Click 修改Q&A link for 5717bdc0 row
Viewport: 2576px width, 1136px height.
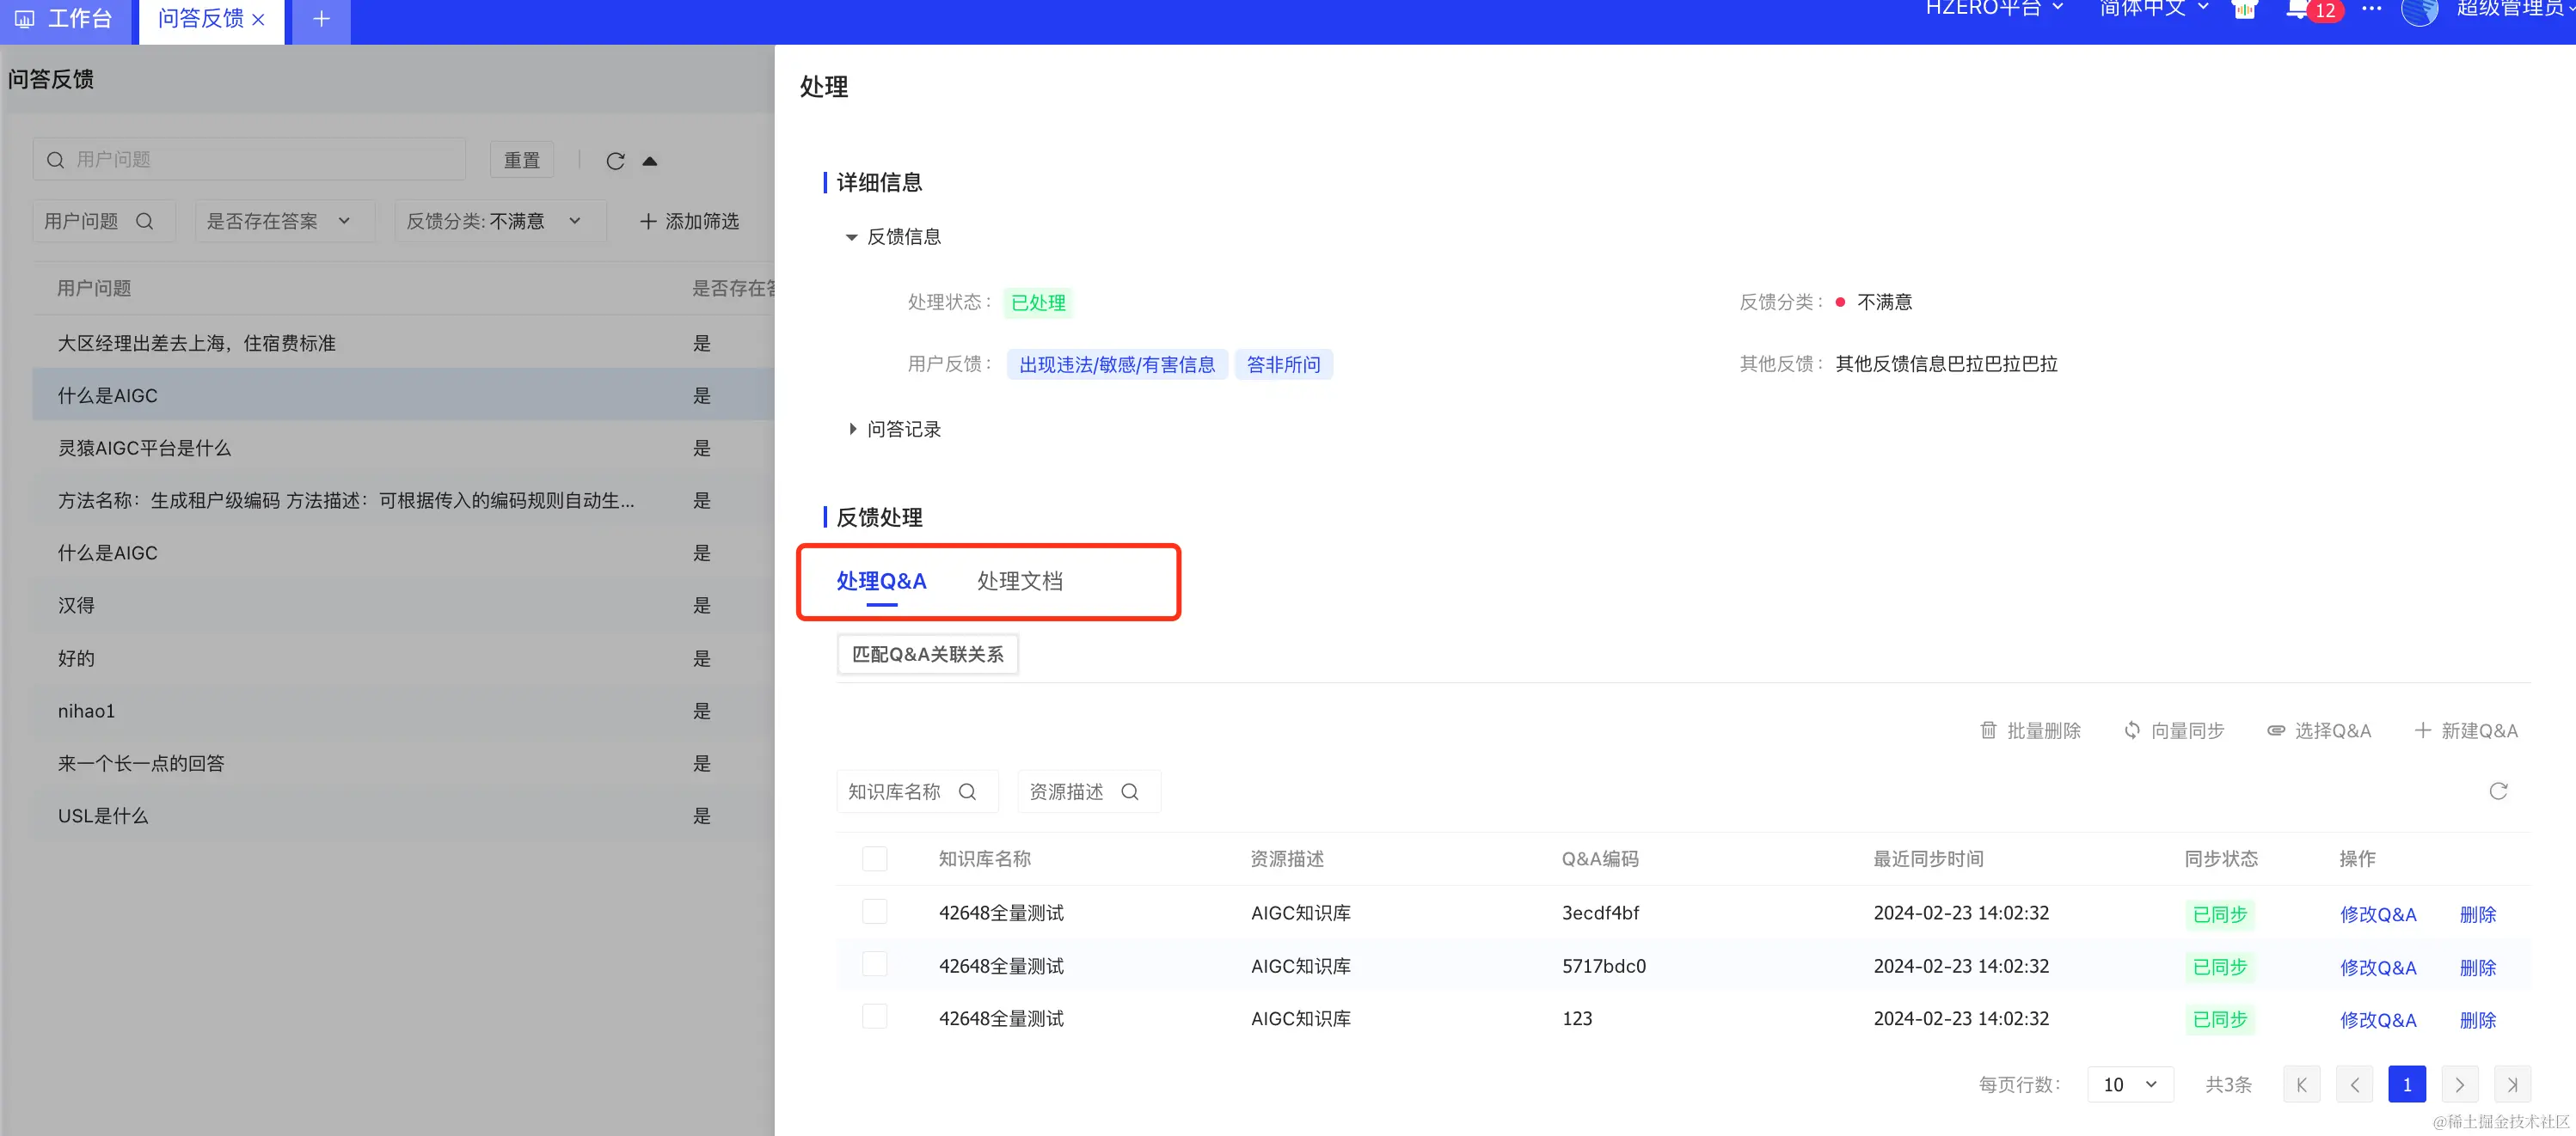pyautogui.click(x=2378, y=968)
